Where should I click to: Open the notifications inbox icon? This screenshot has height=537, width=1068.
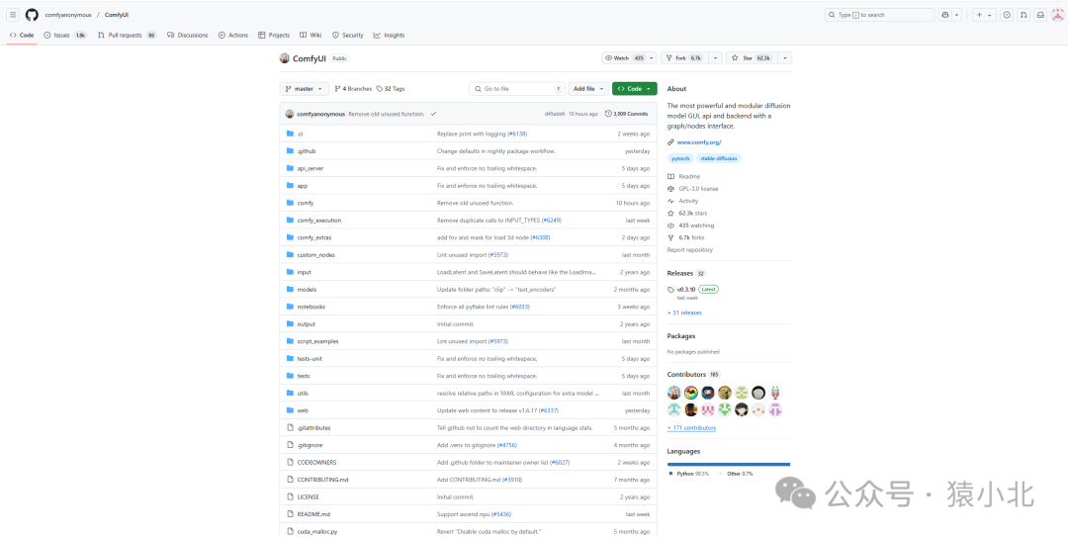1040,14
